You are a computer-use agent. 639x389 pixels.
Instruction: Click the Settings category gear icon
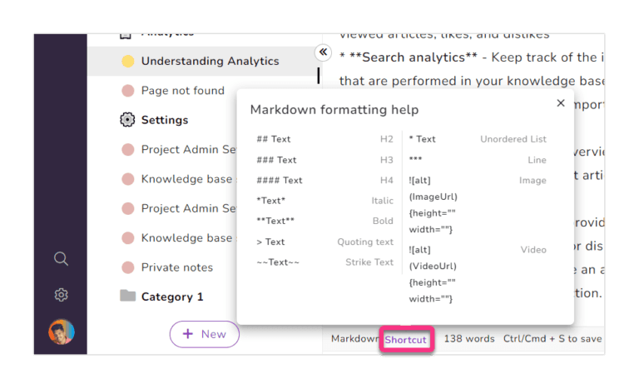pos(127,120)
